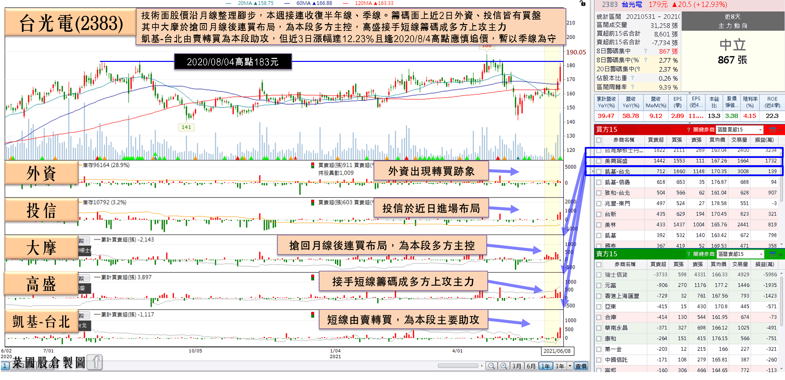Select the 合庫 seller row
The width and height of the screenshot is (785, 380).
(x=687, y=317)
